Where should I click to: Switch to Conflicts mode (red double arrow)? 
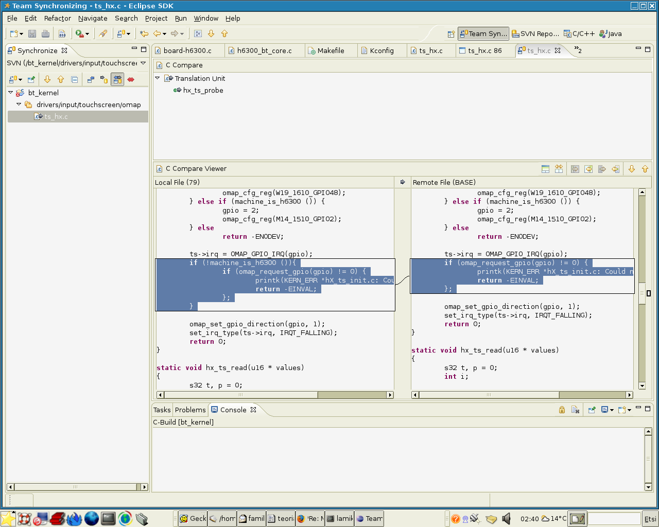click(x=131, y=79)
